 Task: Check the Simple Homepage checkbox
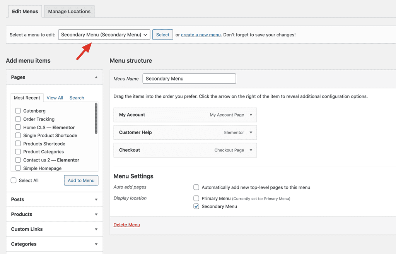click(18, 168)
